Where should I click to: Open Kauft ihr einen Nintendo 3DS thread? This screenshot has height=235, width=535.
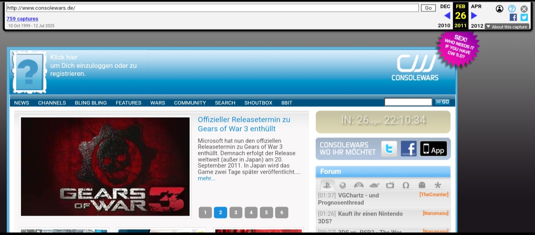(x=360, y=217)
